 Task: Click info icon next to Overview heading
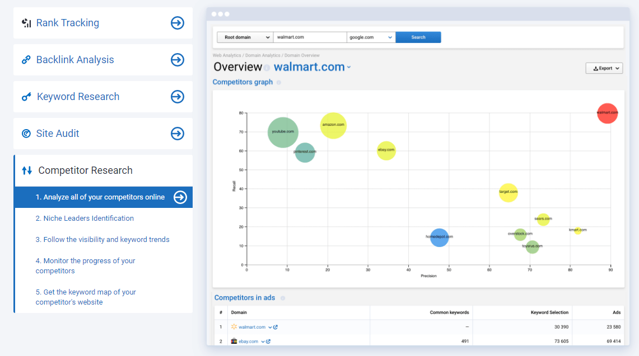pyautogui.click(x=267, y=68)
